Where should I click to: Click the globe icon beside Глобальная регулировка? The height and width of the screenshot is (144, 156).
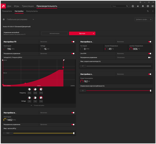[x=4, y=19]
